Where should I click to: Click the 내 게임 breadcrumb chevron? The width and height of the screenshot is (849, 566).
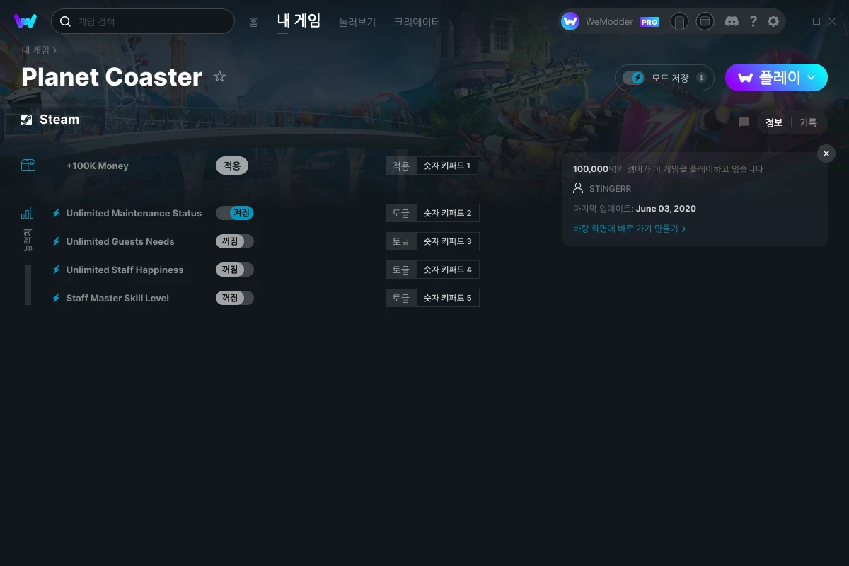click(54, 50)
